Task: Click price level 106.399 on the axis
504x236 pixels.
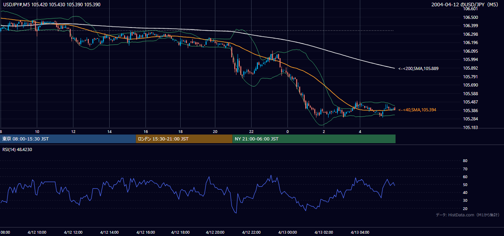Action: click(470, 26)
